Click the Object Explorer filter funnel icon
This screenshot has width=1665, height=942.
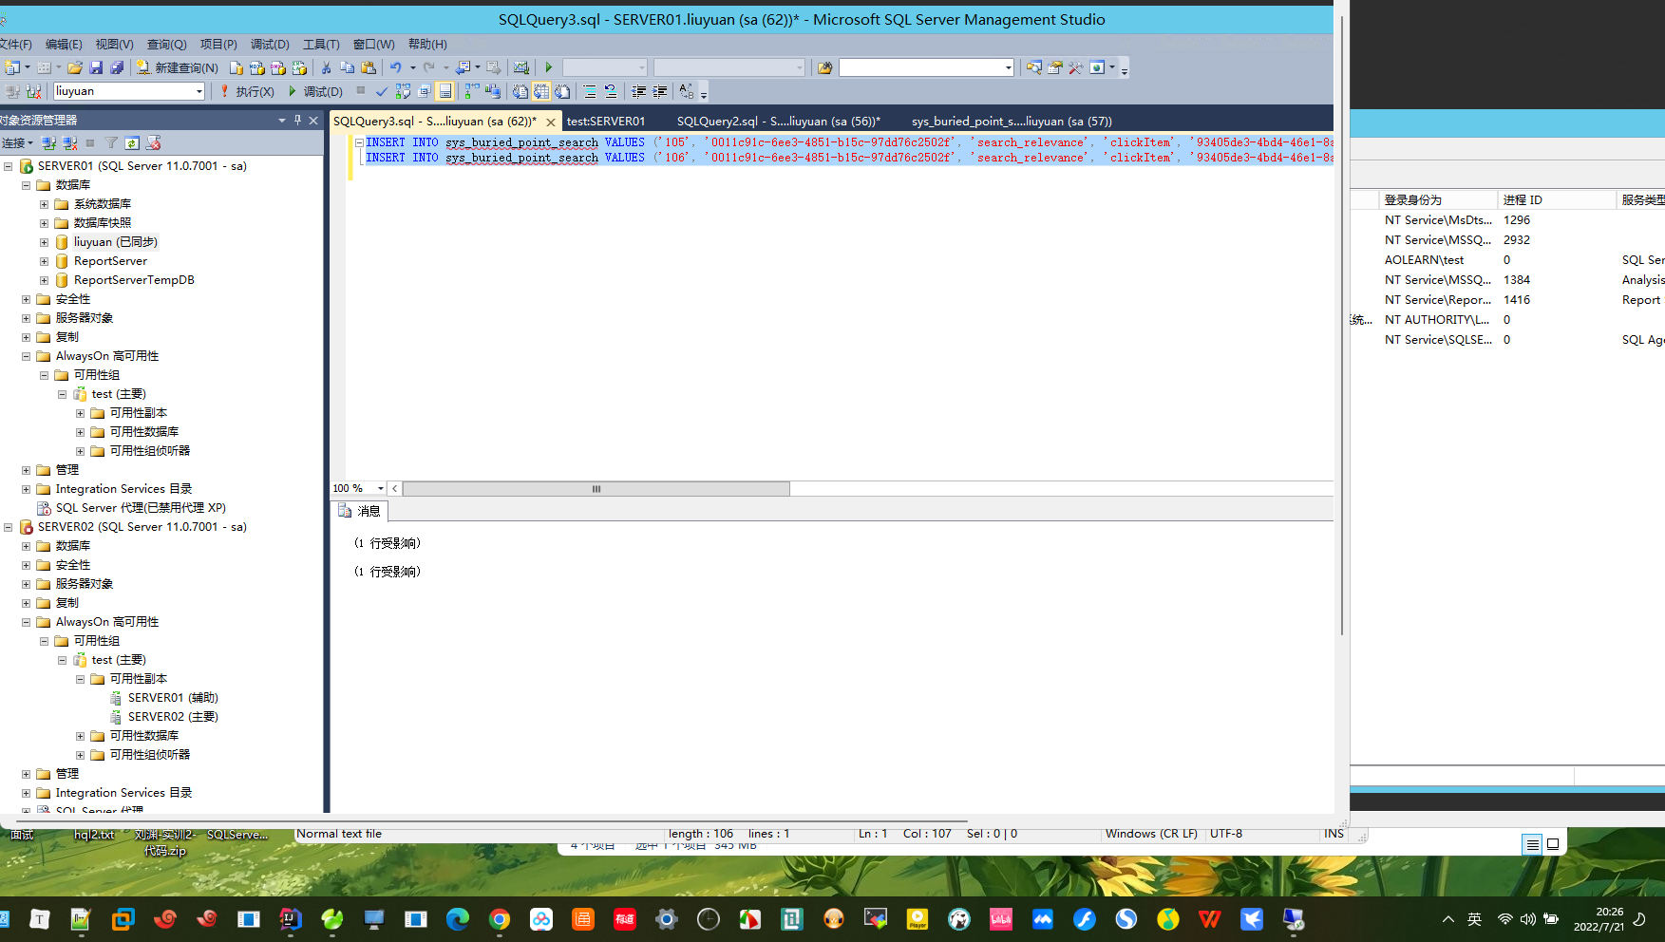coord(111,142)
